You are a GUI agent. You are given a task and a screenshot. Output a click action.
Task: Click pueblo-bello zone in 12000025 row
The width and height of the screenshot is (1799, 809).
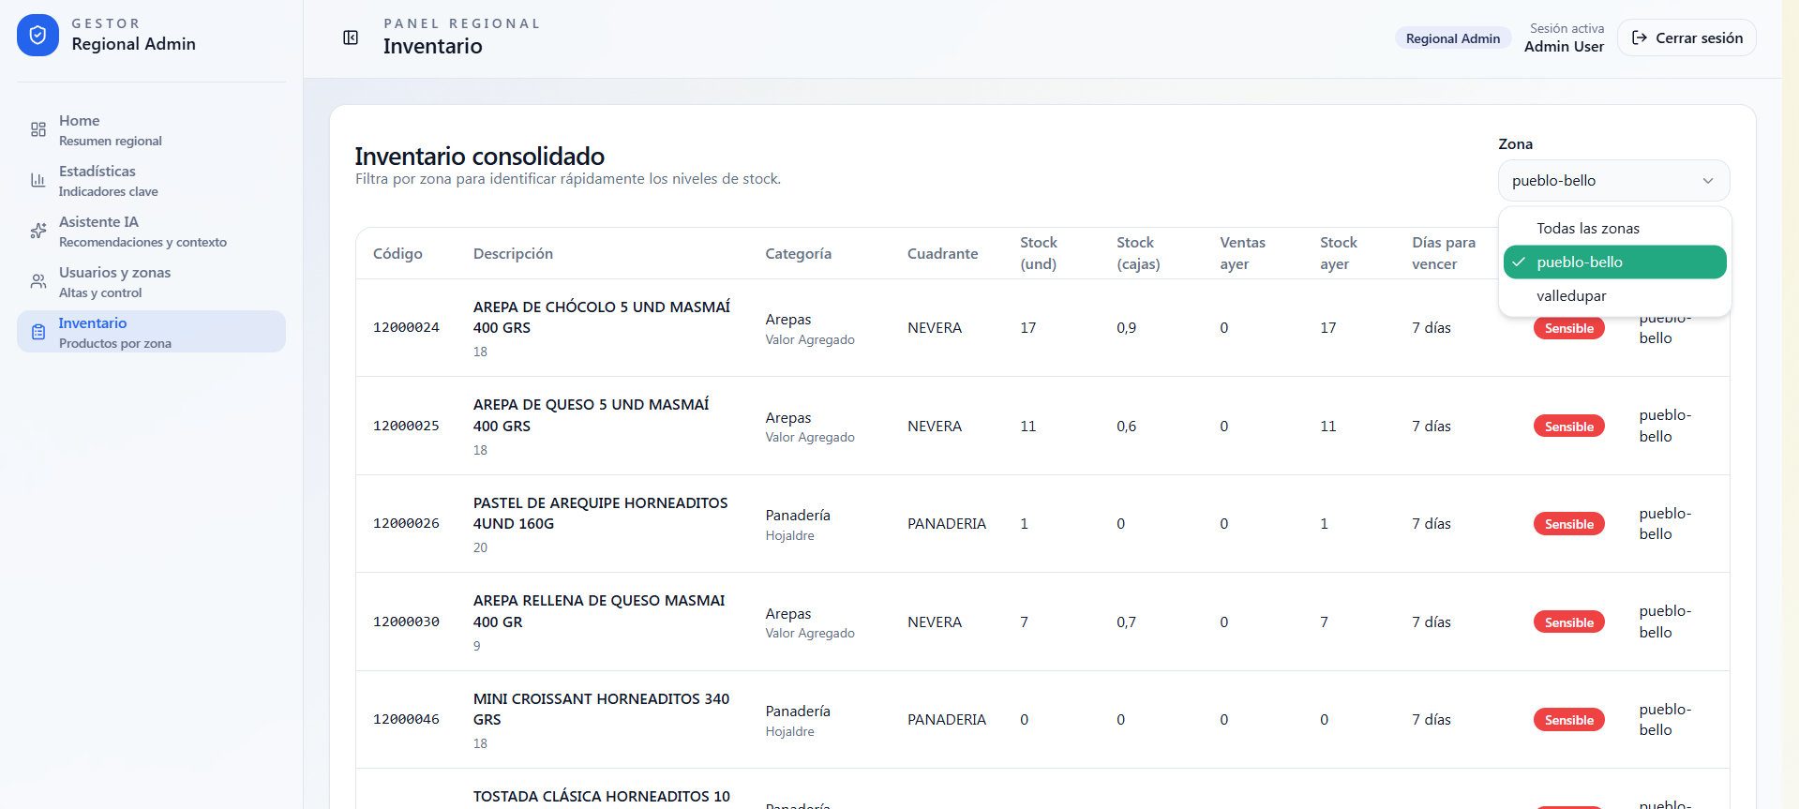pyautogui.click(x=1665, y=426)
